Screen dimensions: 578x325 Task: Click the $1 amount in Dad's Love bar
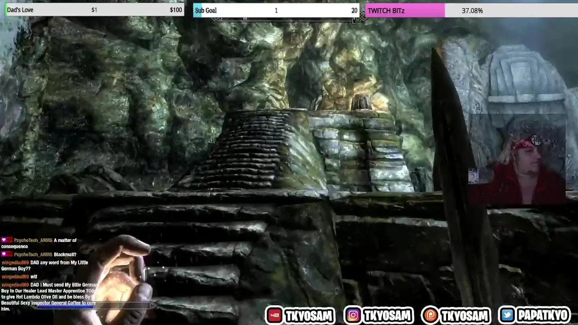pos(94,10)
